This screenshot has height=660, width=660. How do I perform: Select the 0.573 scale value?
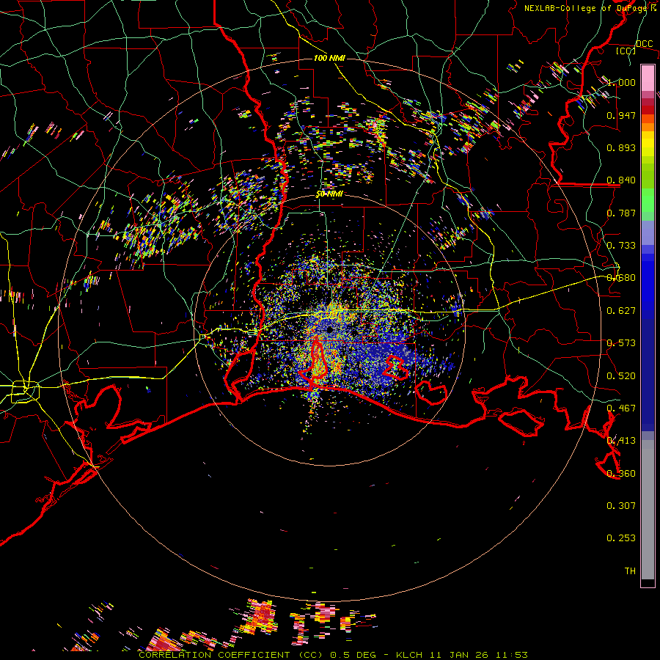(x=621, y=343)
